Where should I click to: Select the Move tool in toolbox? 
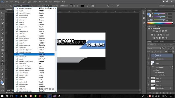pos(2,13)
